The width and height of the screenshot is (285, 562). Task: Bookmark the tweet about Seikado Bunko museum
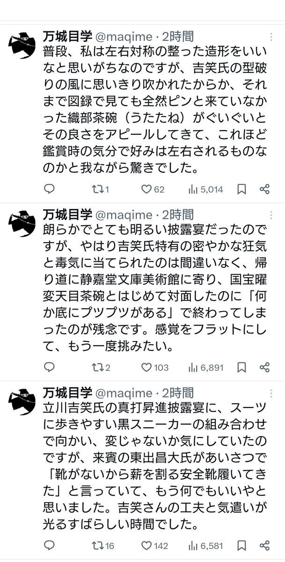(x=241, y=367)
